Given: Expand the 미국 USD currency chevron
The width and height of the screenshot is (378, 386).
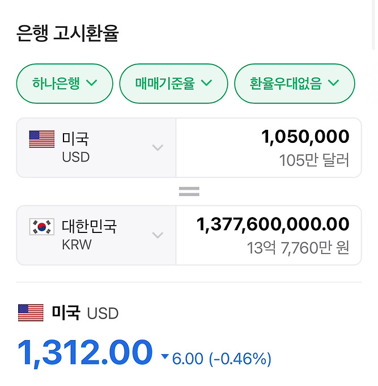Looking at the screenshot, I should pyautogui.click(x=158, y=147).
